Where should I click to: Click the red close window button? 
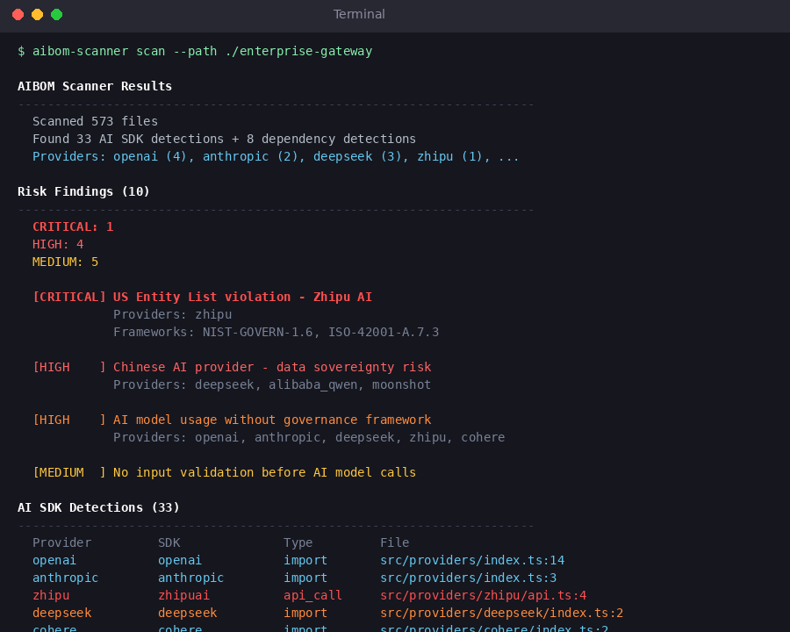coord(18,15)
